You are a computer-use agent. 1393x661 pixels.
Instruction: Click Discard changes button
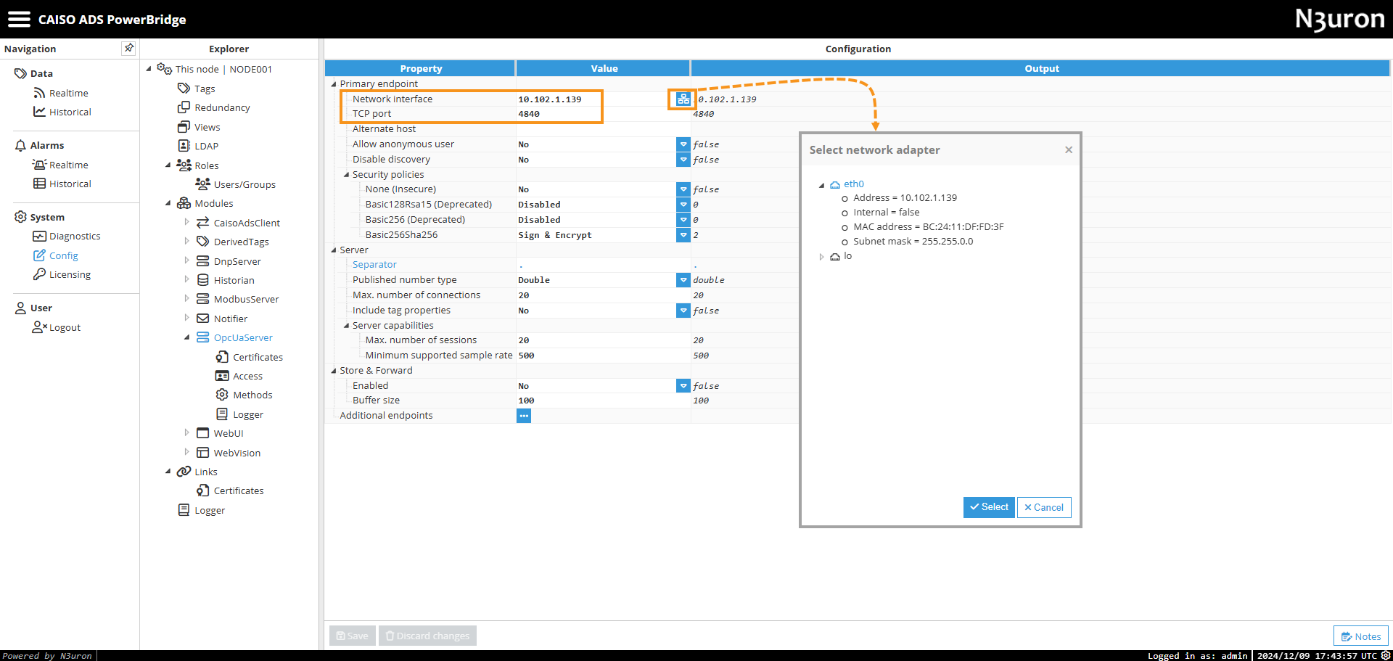[x=427, y=636]
